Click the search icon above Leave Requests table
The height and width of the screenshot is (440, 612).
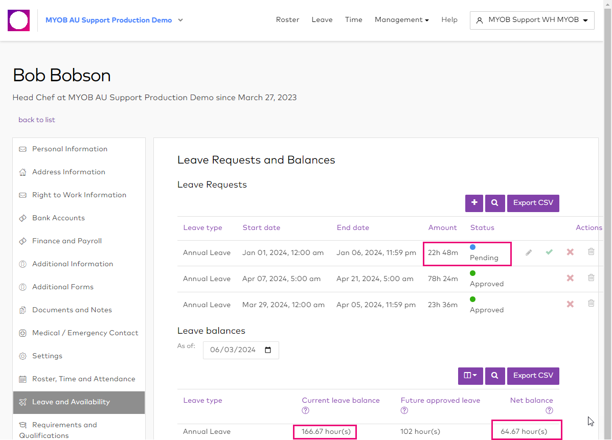point(495,203)
